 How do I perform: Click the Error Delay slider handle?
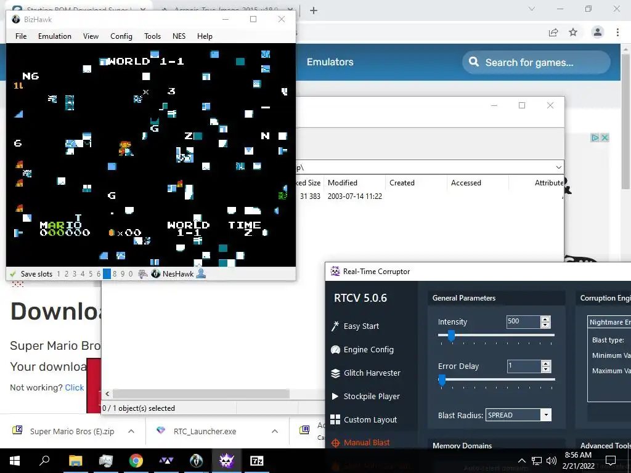click(442, 380)
